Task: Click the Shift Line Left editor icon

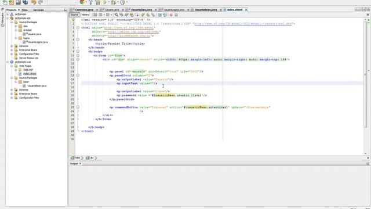Action: [x=160, y=15]
